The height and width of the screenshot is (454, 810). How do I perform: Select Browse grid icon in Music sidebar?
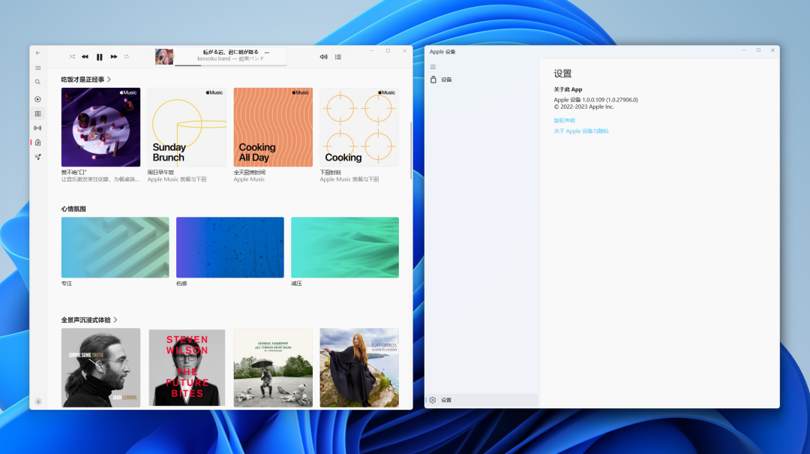click(x=37, y=114)
